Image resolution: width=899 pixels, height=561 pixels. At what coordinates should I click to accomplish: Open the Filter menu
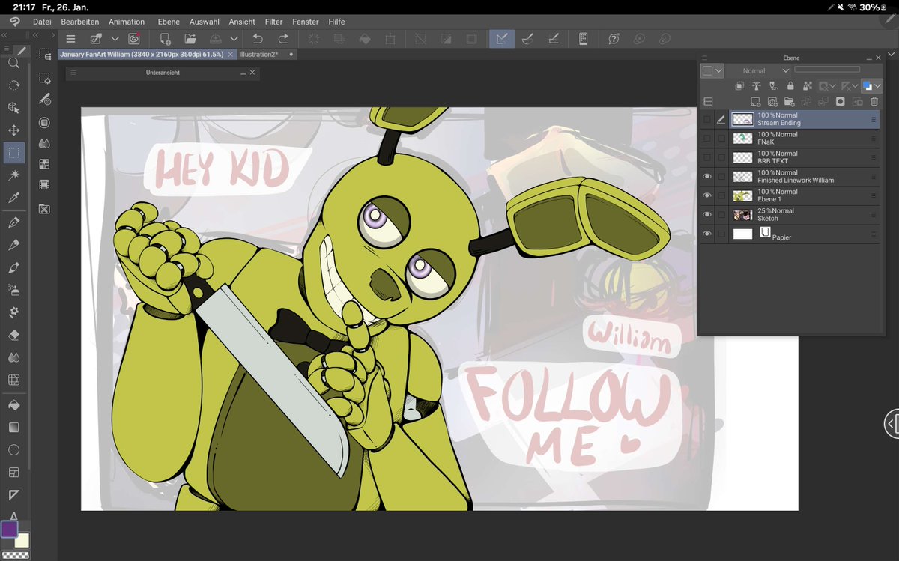272,22
